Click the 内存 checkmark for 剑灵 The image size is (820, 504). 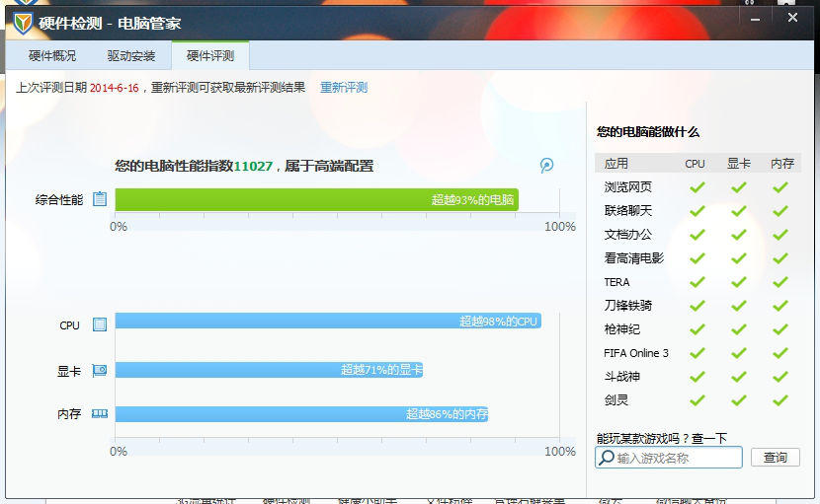(x=780, y=400)
